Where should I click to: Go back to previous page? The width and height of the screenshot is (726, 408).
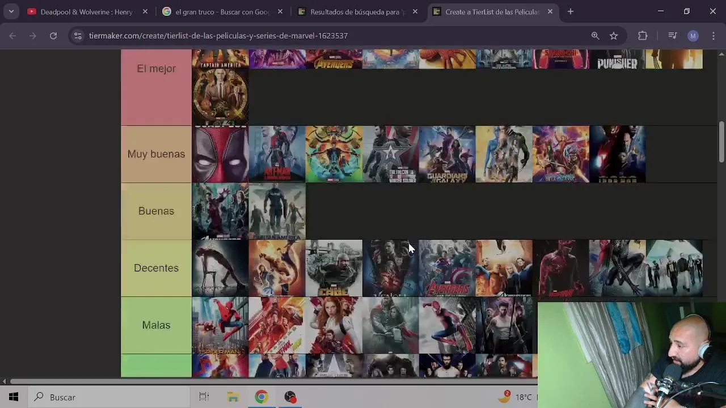12,36
